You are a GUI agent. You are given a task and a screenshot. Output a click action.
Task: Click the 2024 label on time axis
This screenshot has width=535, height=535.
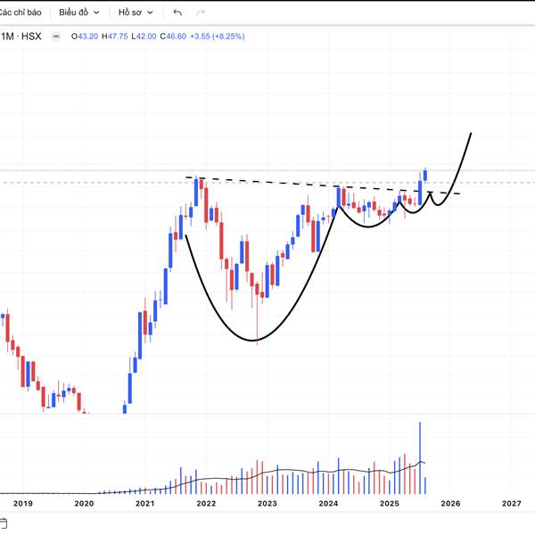[328, 503]
